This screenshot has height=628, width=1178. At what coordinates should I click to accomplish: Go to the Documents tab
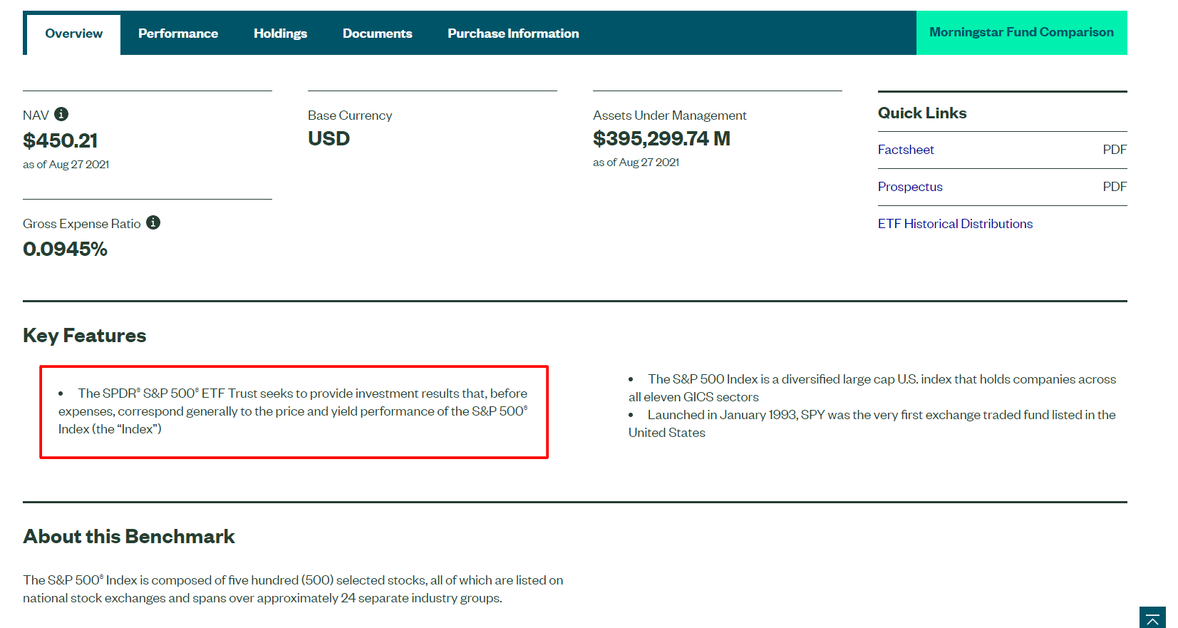point(377,34)
